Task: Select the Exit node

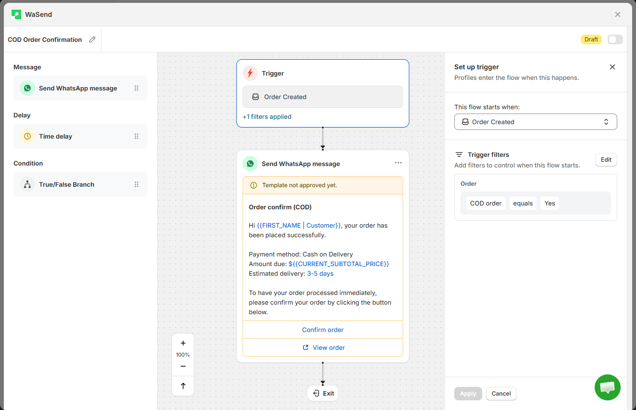Action: pos(323,393)
